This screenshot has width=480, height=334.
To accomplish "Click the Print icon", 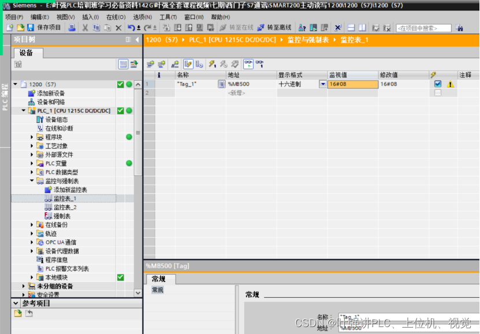I will [x=72, y=28].
